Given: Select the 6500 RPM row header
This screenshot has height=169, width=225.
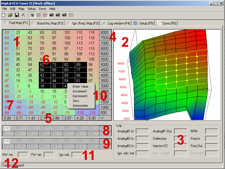Looking at the screenshot, I should coord(105,48).
